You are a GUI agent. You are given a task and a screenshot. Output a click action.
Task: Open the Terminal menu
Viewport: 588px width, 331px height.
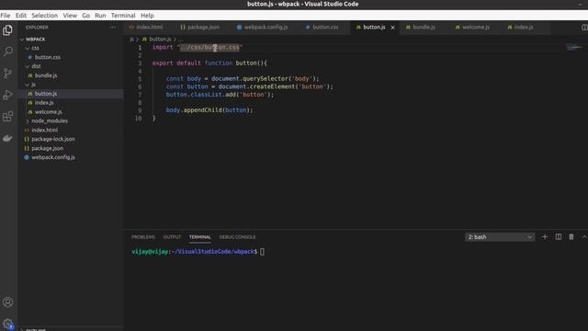tap(123, 16)
